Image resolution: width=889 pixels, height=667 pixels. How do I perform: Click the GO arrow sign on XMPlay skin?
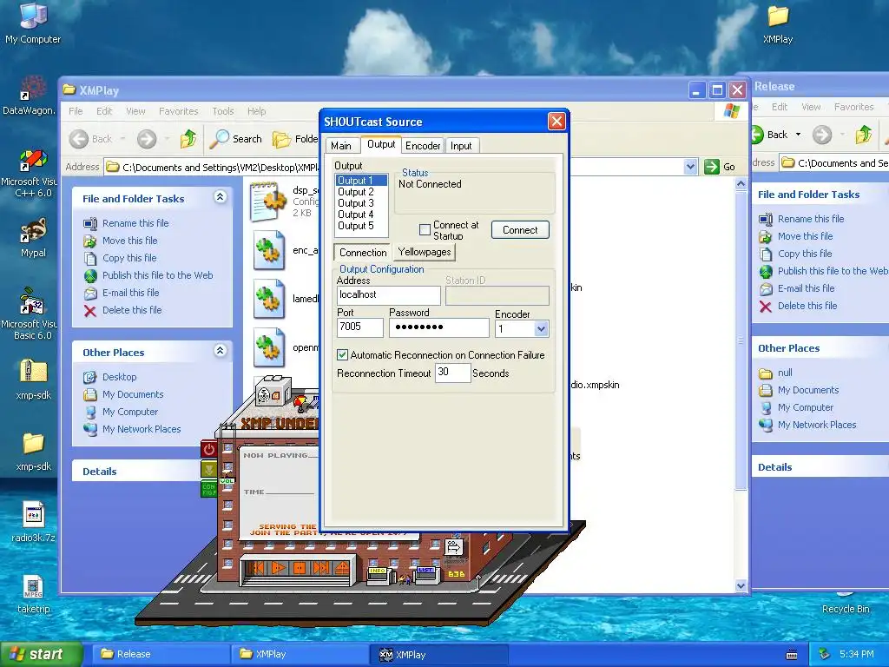pos(454,547)
